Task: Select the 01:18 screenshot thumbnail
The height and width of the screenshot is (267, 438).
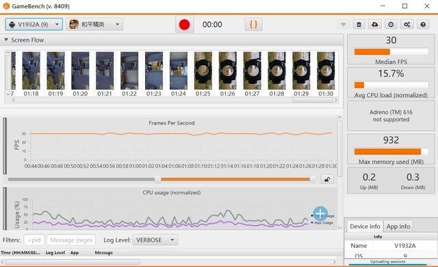Action: coord(31,71)
